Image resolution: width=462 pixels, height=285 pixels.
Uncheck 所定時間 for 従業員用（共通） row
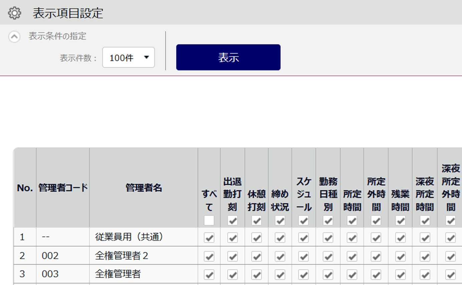pyautogui.click(x=352, y=238)
